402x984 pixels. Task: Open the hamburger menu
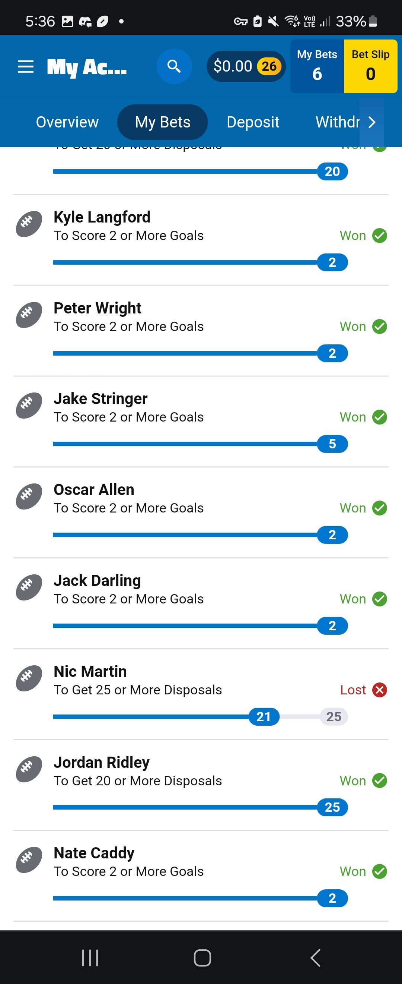[x=26, y=66]
